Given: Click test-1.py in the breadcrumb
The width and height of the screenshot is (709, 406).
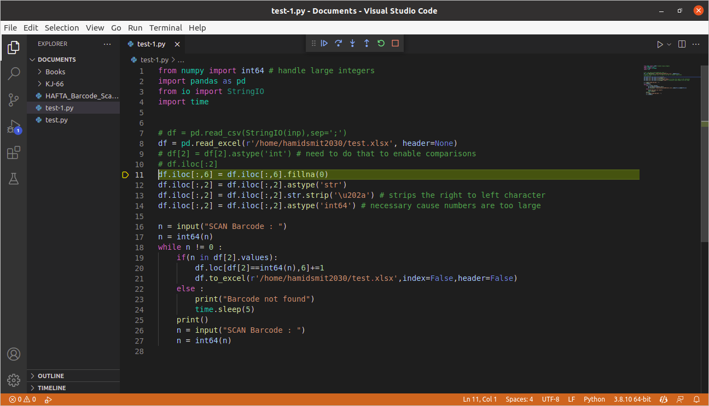Looking at the screenshot, I should pyautogui.click(x=155, y=60).
